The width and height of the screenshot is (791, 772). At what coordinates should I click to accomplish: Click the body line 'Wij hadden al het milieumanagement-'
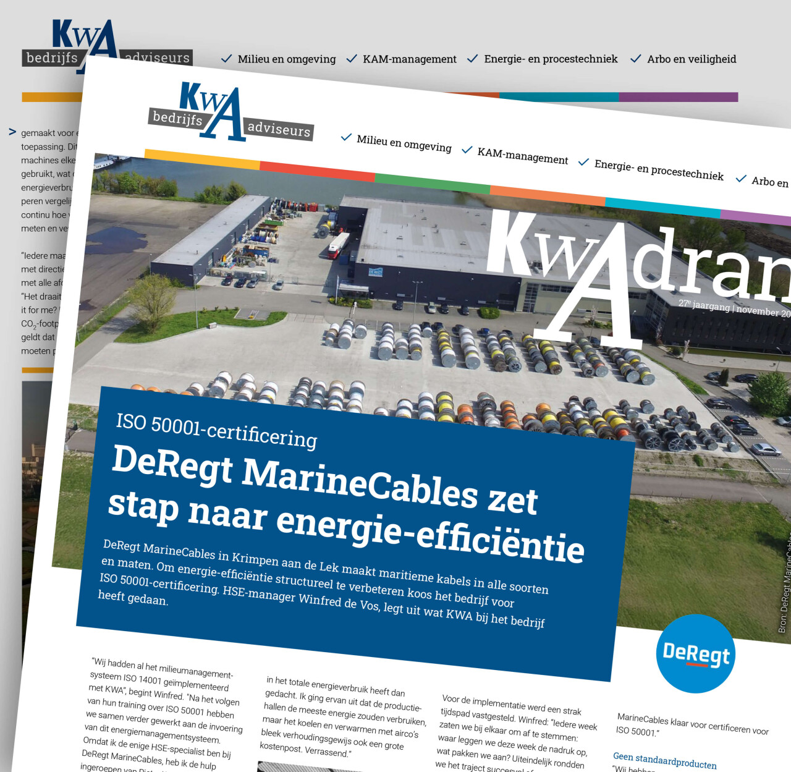tap(163, 668)
